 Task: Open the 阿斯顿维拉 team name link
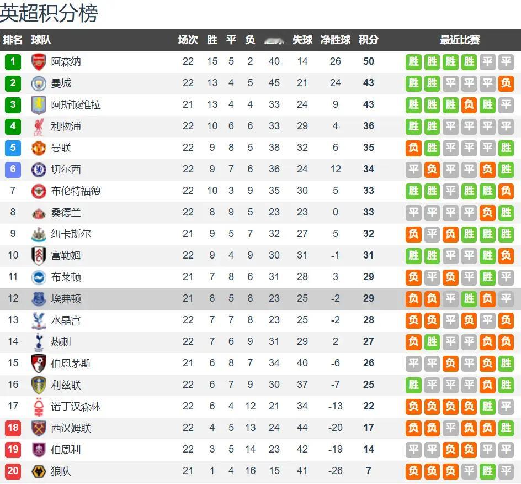76,105
